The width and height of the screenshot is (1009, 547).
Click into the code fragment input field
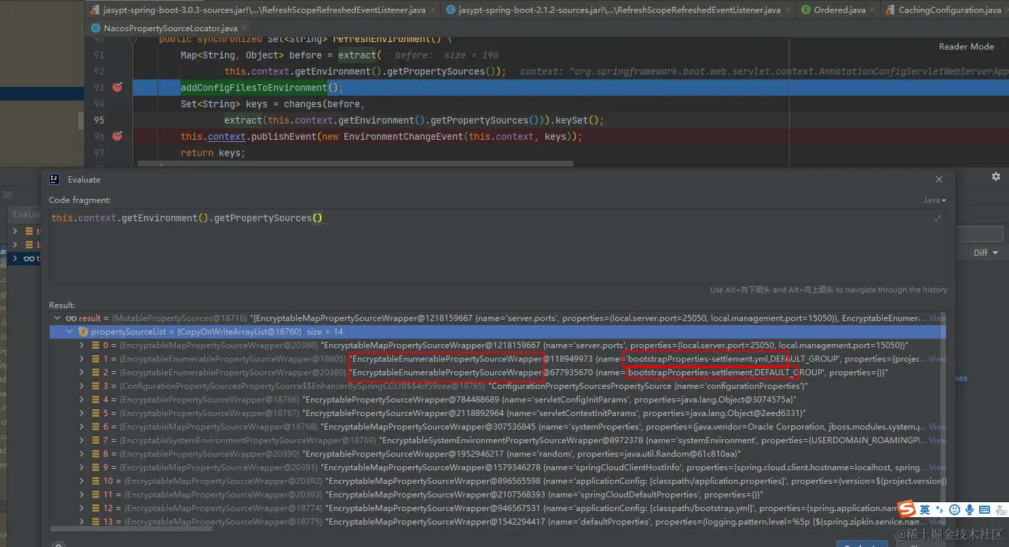(498, 246)
